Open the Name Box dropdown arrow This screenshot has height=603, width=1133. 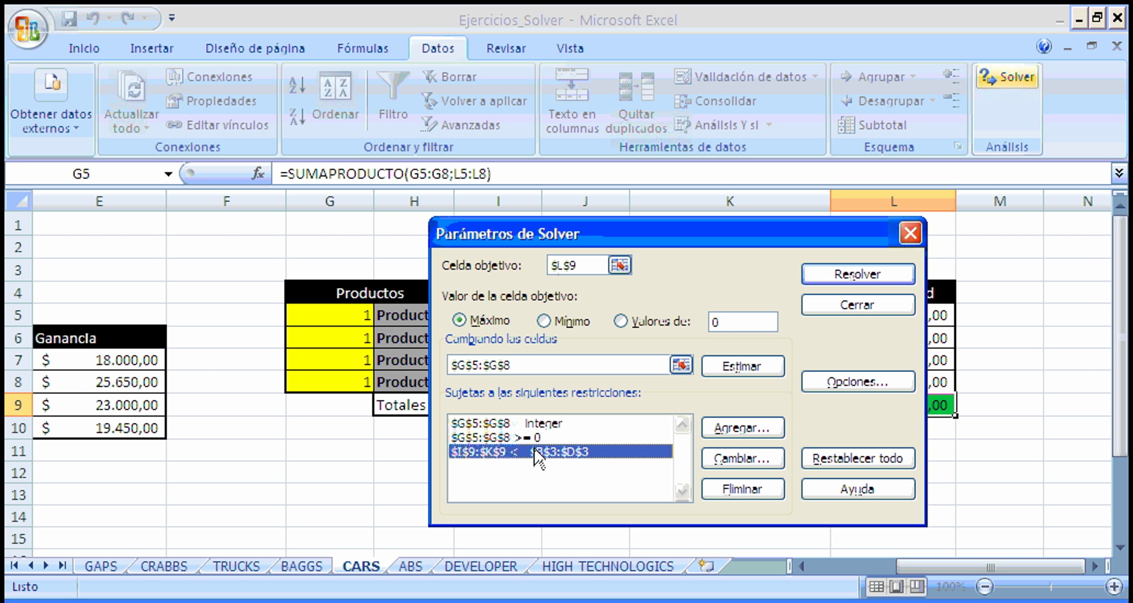click(168, 174)
